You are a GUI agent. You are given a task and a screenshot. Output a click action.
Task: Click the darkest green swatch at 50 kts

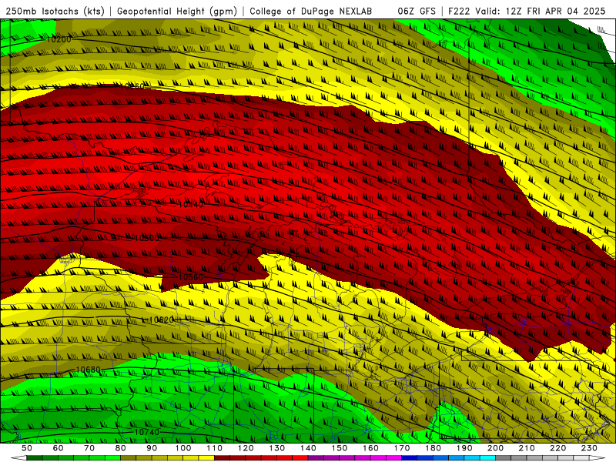pyautogui.click(x=34, y=458)
